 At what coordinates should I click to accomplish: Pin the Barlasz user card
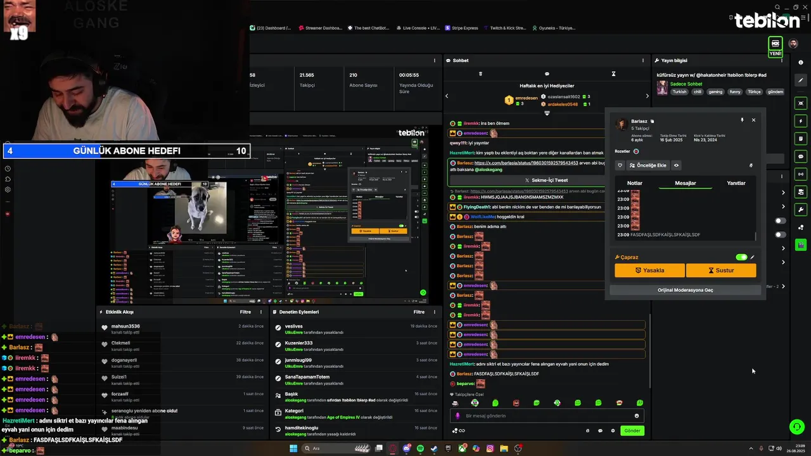tap(742, 120)
